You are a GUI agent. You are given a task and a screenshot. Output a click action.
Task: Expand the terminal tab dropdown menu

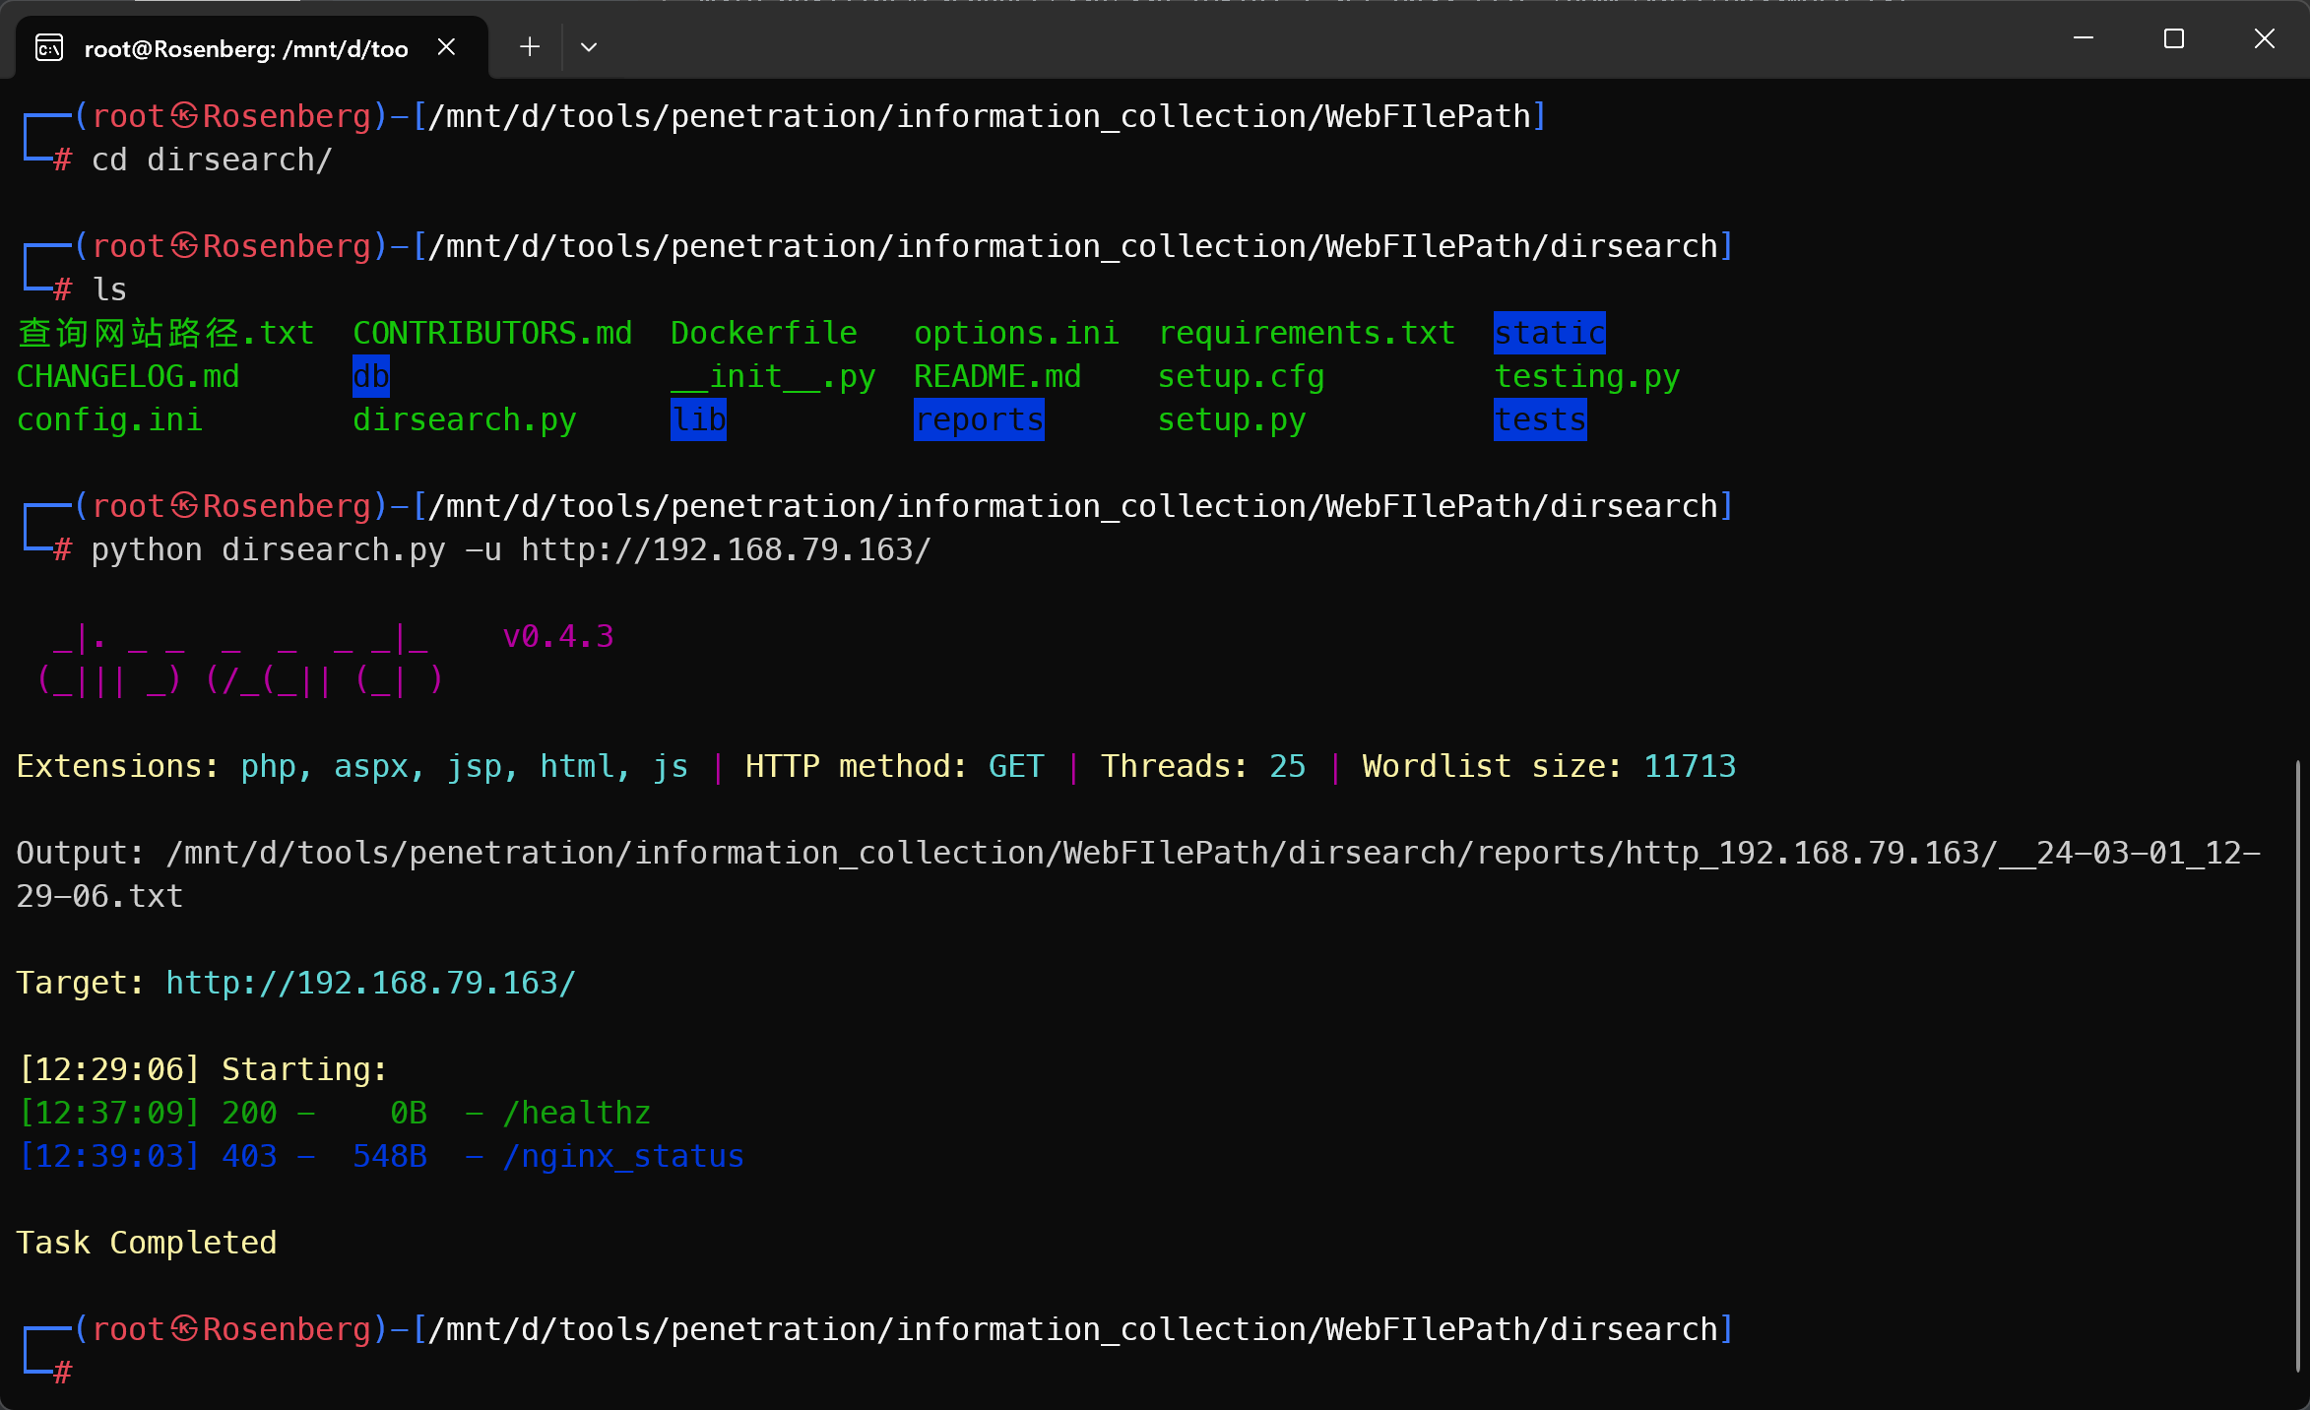(x=589, y=46)
